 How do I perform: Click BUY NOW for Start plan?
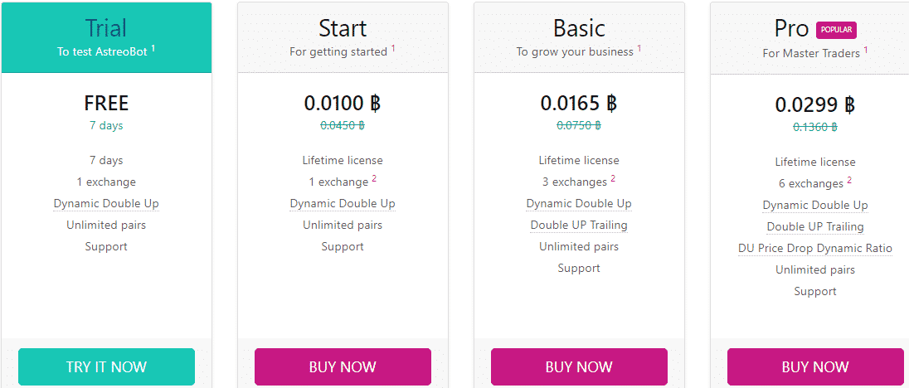pyautogui.click(x=343, y=366)
